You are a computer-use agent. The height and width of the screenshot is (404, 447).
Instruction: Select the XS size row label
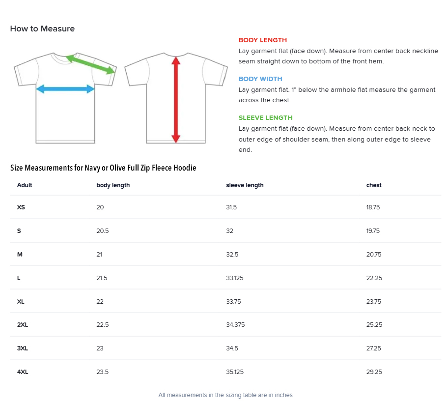pos(21,207)
